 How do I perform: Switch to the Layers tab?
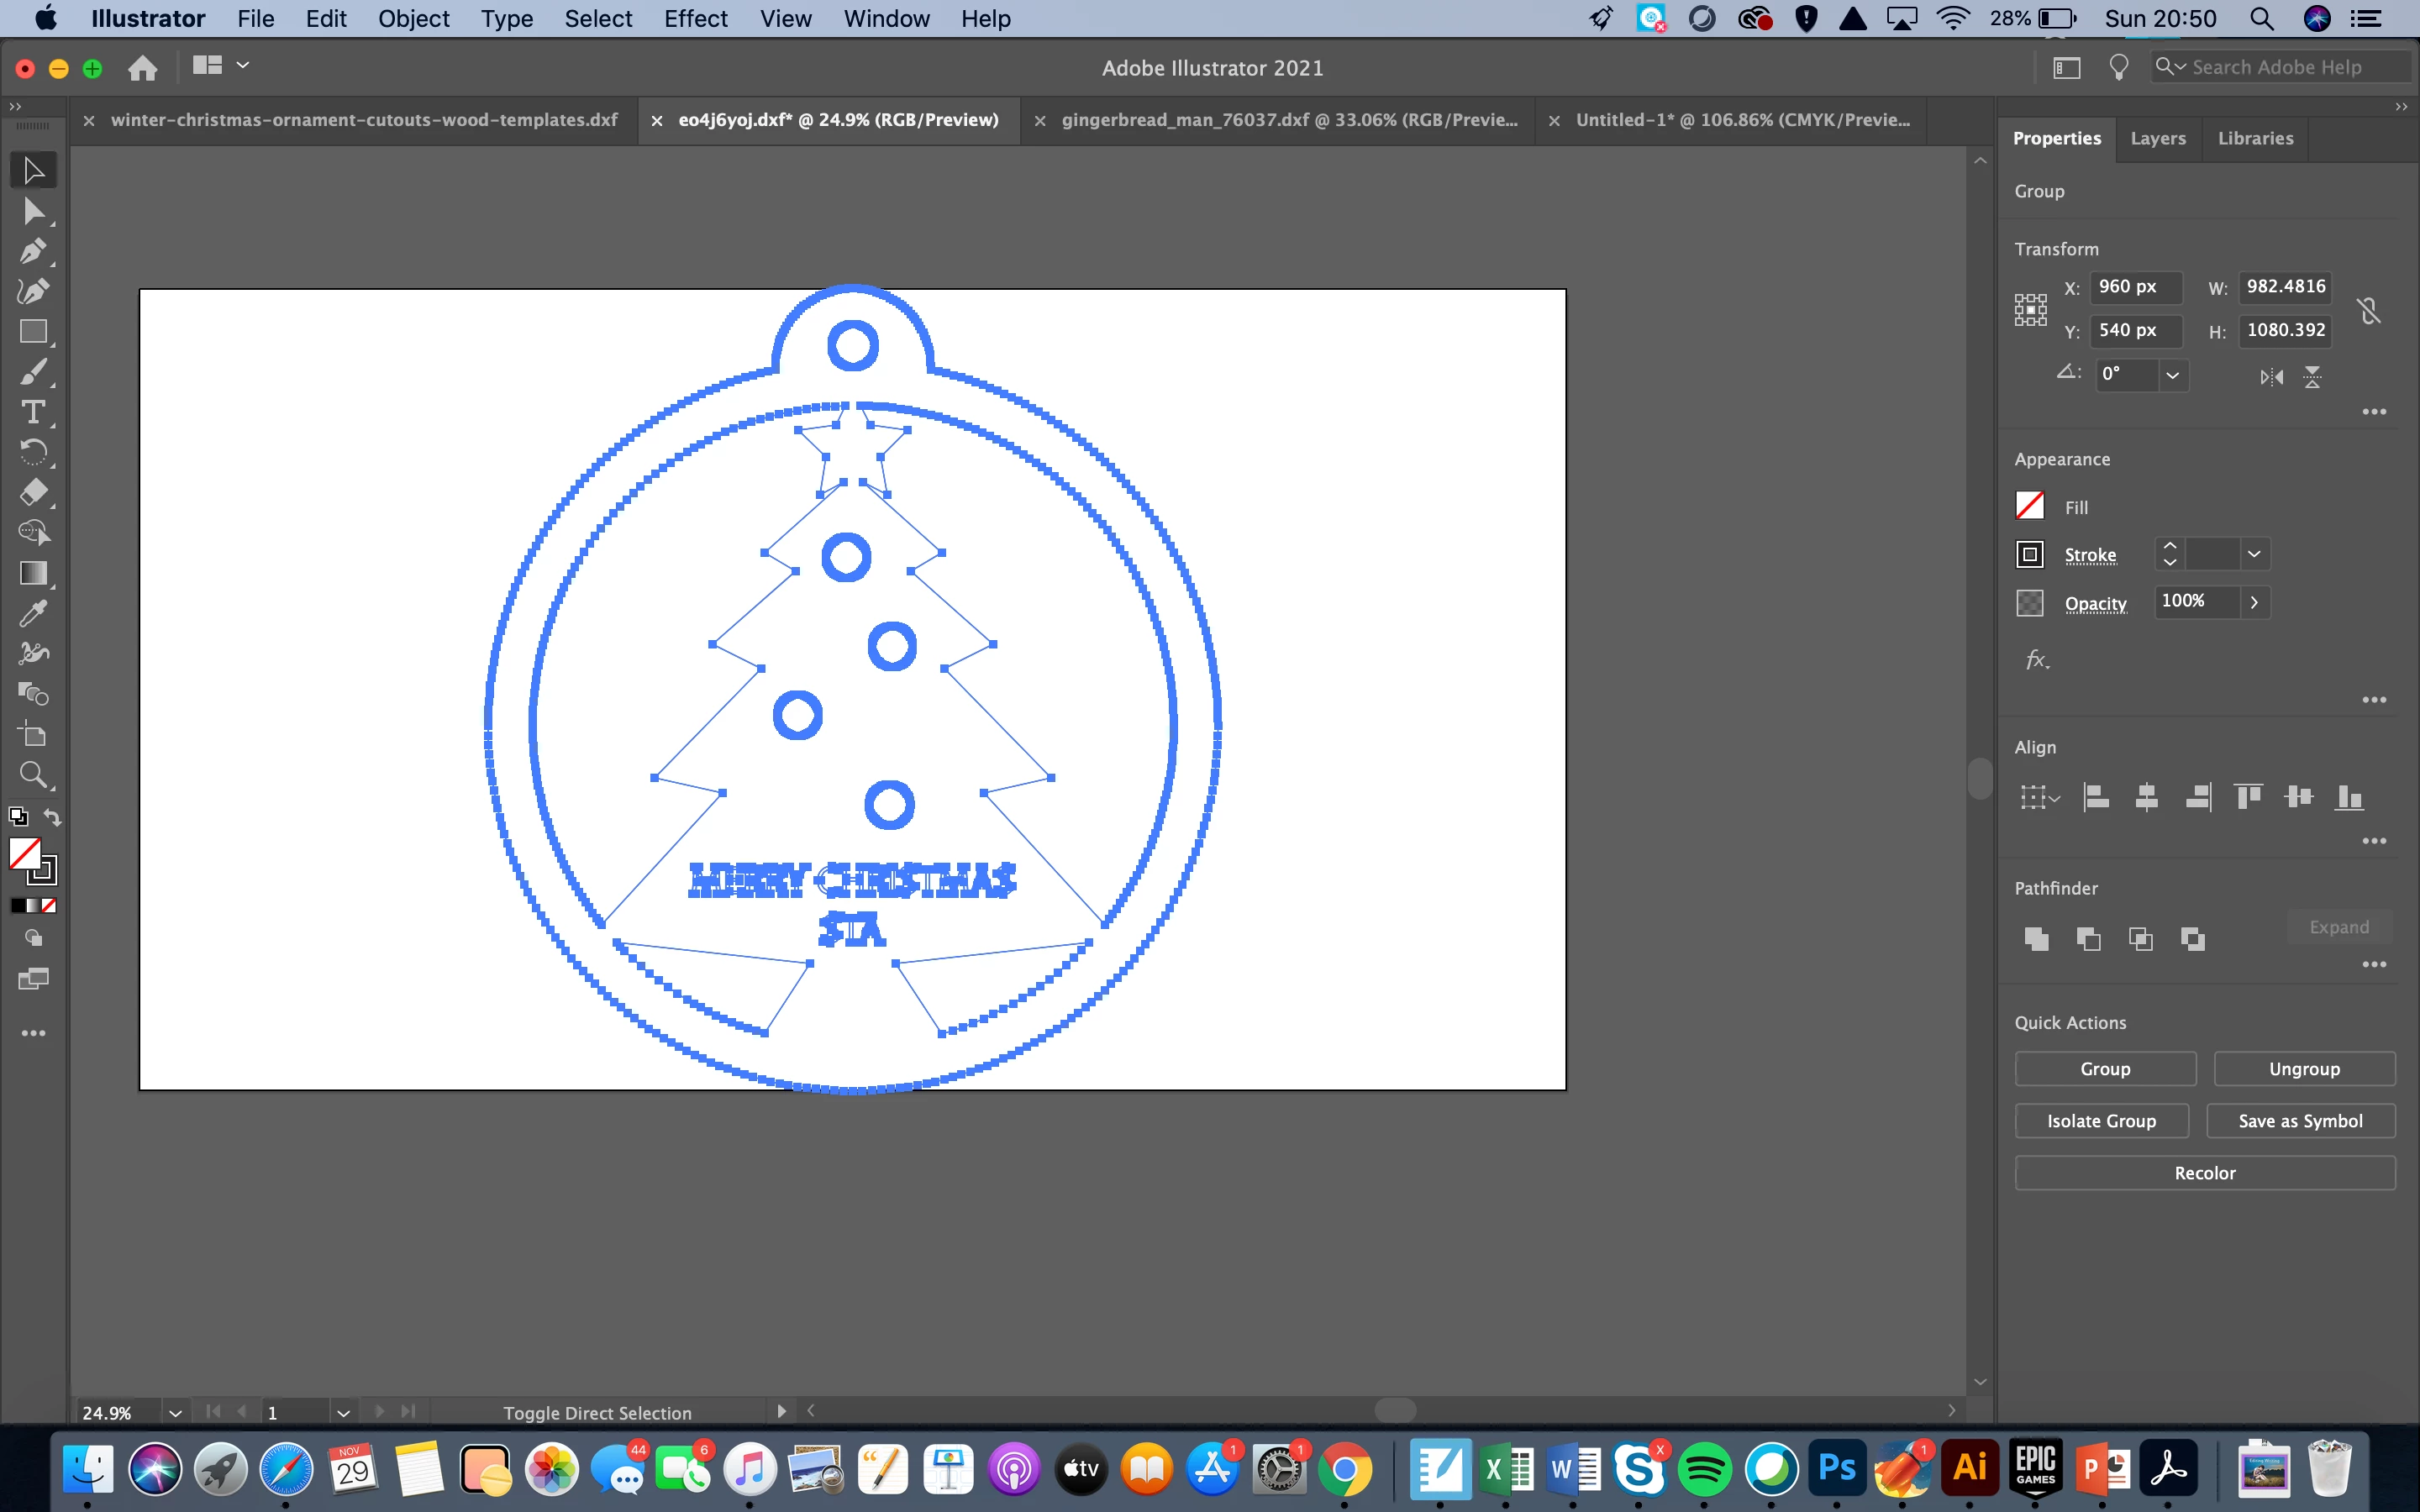pyautogui.click(x=2157, y=138)
